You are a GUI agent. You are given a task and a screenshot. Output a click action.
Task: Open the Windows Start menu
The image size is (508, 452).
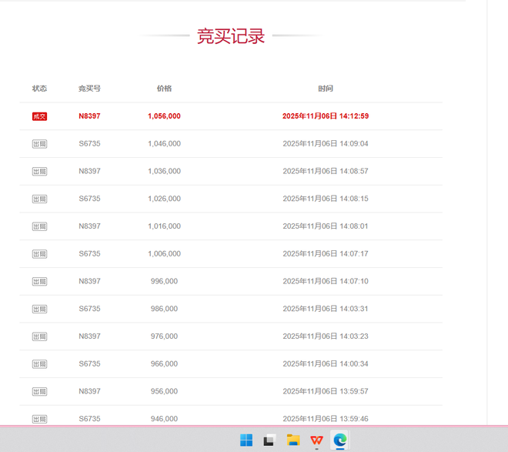[246, 440]
